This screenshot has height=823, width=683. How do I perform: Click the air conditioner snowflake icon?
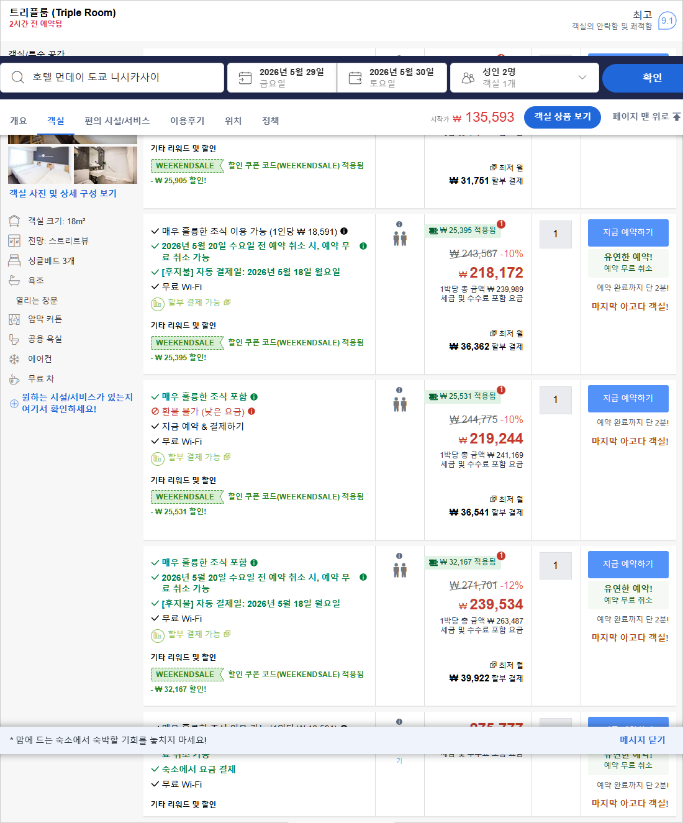coord(14,358)
